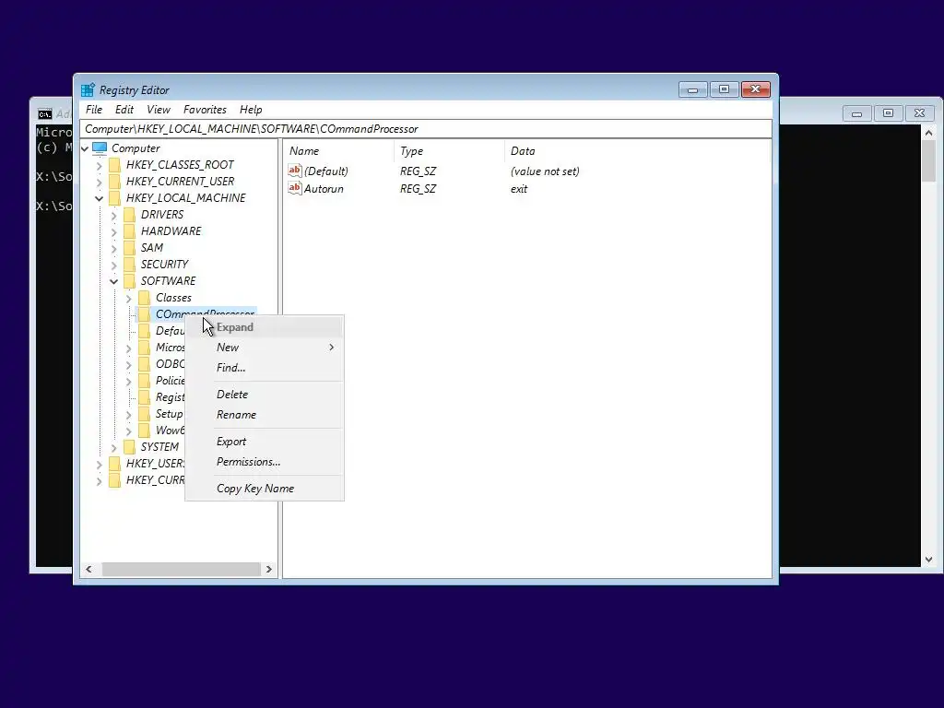The height and width of the screenshot is (708, 944).
Task: Expand the Classes key
Action: 129,298
